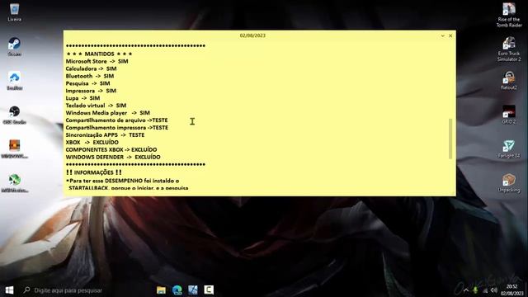Click the Windows Media player line
Viewport: 528px width, 297px height.
tap(108, 113)
